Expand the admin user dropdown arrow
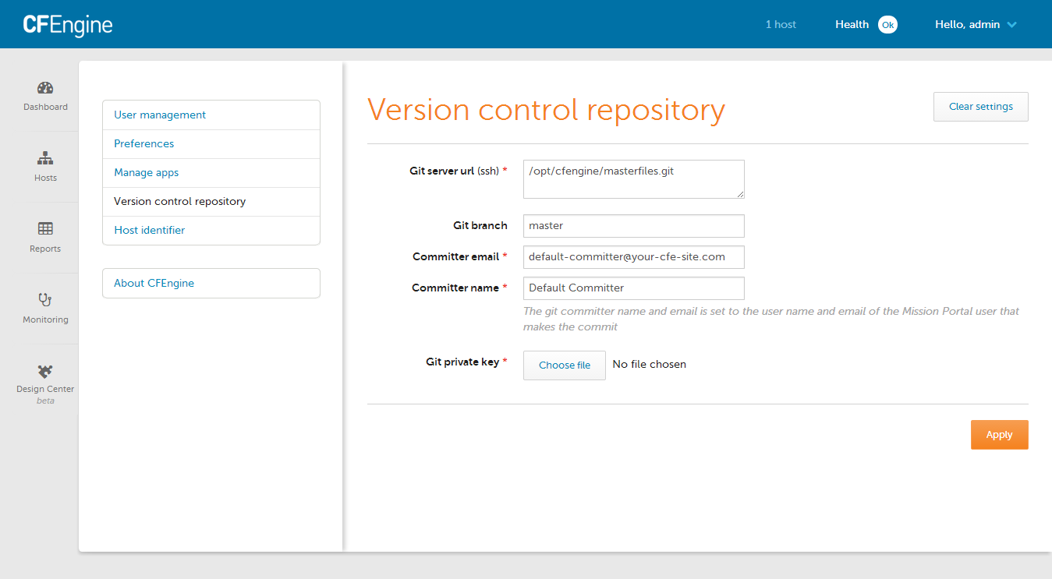The image size is (1052, 579). [x=1011, y=25]
